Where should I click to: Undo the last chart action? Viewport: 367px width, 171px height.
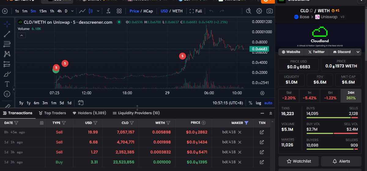[x=211, y=11]
